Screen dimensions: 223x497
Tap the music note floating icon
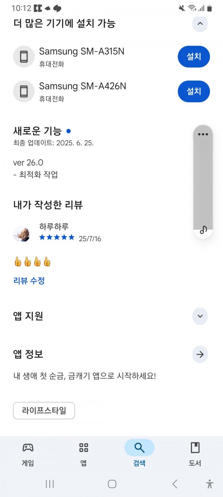pyautogui.click(x=203, y=230)
